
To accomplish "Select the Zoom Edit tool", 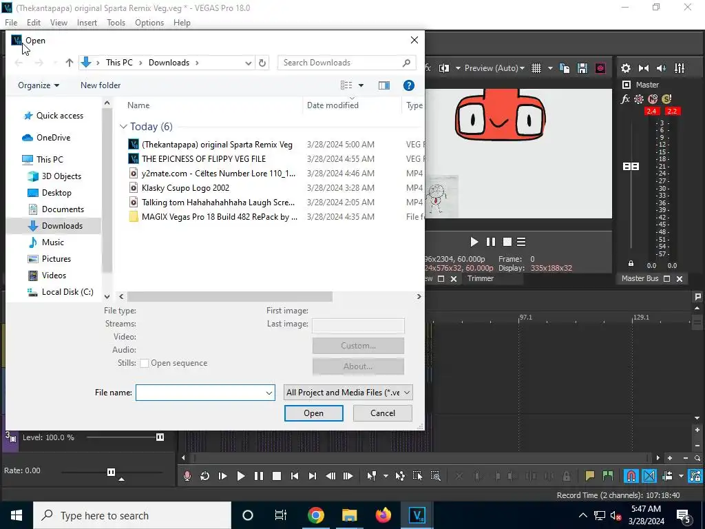I will [x=435, y=476].
